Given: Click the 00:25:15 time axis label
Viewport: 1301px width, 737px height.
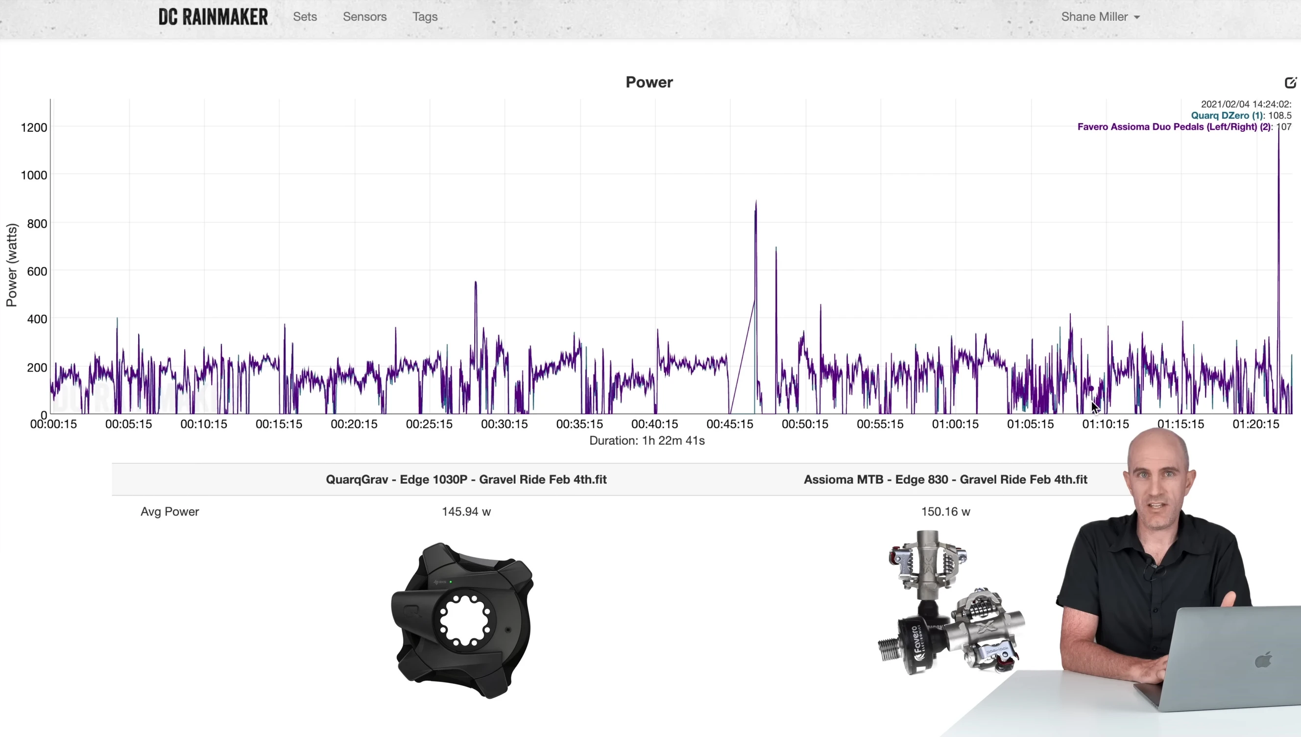Looking at the screenshot, I should tap(429, 424).
